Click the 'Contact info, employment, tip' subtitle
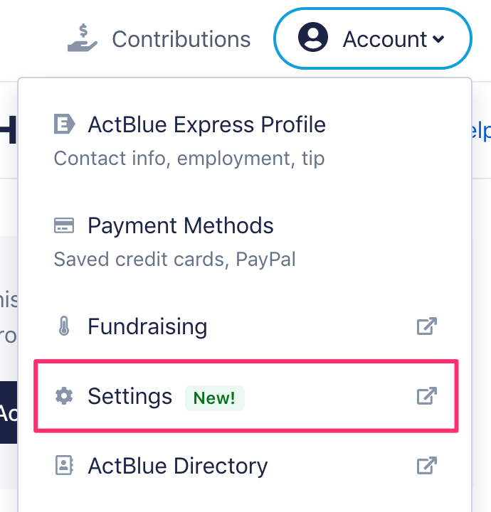This screenshot has width=491, height=512. tap(189, 159)
